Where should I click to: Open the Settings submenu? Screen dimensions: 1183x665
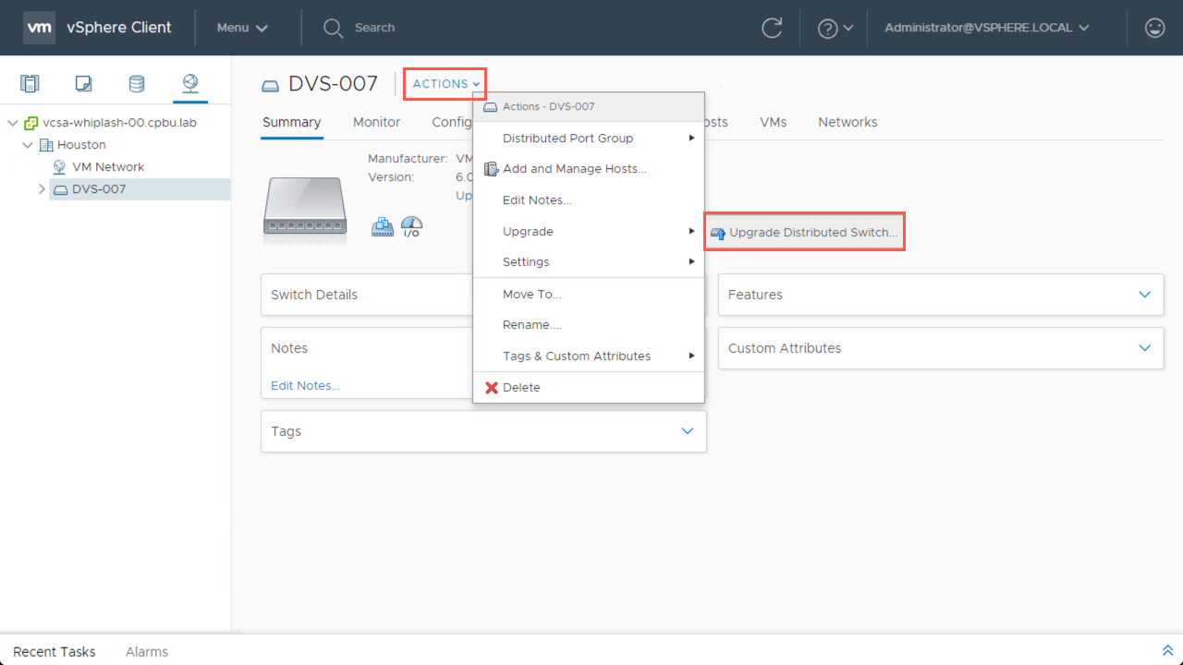pyautogui.click(x=589, y=262)
